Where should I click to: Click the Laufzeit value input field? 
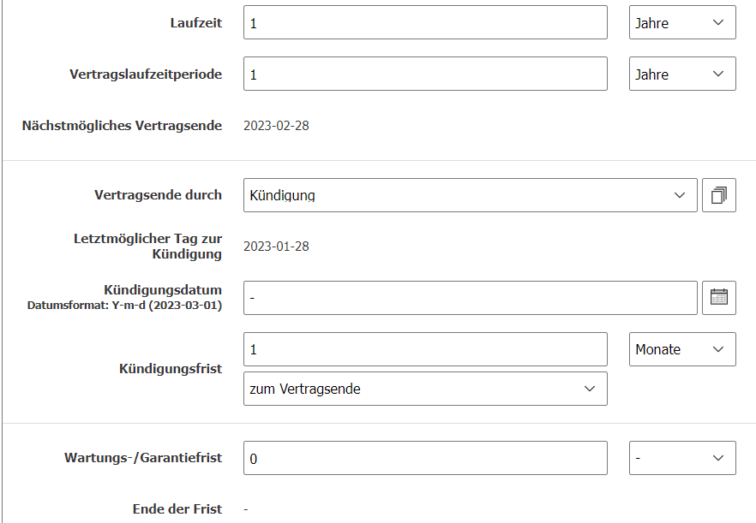425,22
